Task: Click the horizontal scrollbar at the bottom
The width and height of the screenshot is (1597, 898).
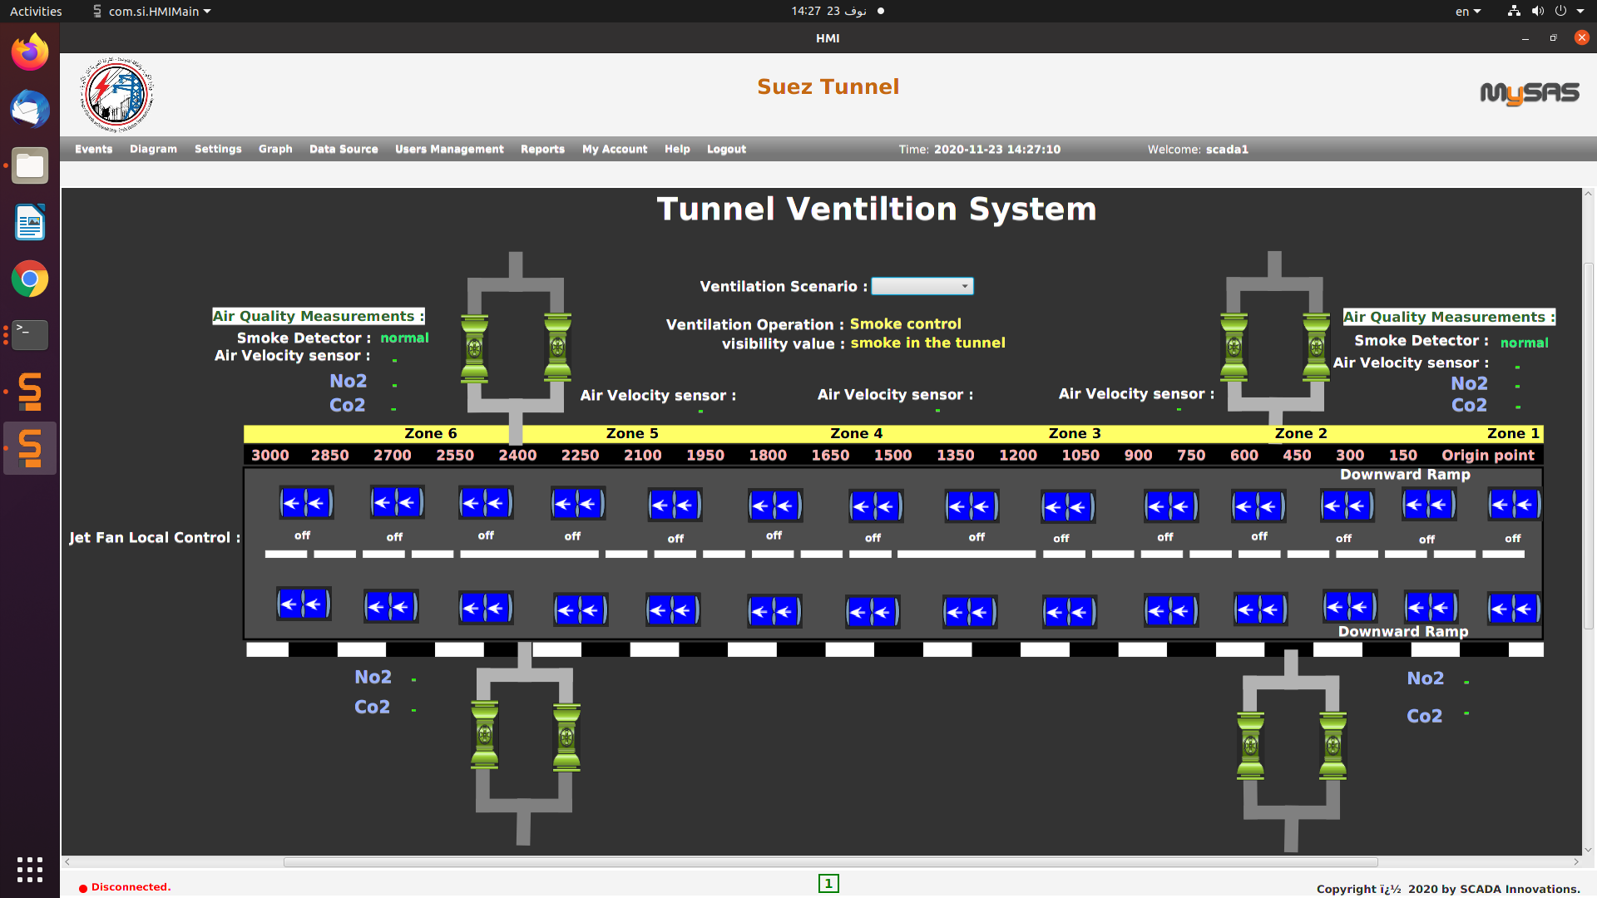Action: point(829,862)
